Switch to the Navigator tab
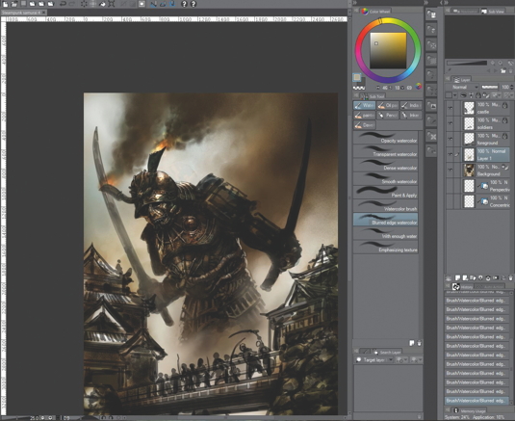The width and height of the screenshot is (515, 421). pyautogui.click(x=465, y=12)
